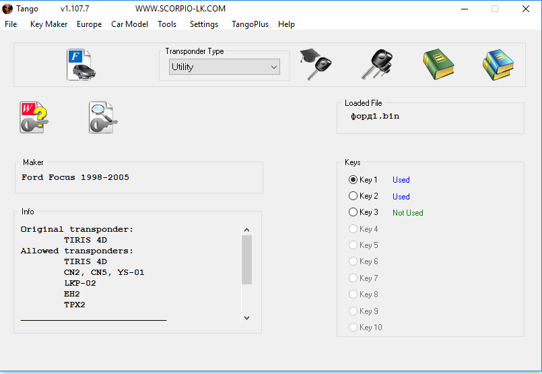Open the green book icon

pyautogui.click(x=438, y=64)
